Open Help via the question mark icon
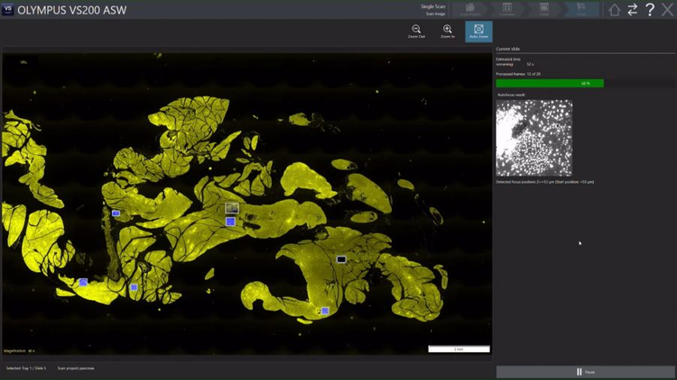 650,10
